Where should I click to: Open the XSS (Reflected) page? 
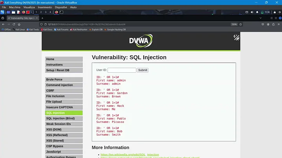(64, 135)
